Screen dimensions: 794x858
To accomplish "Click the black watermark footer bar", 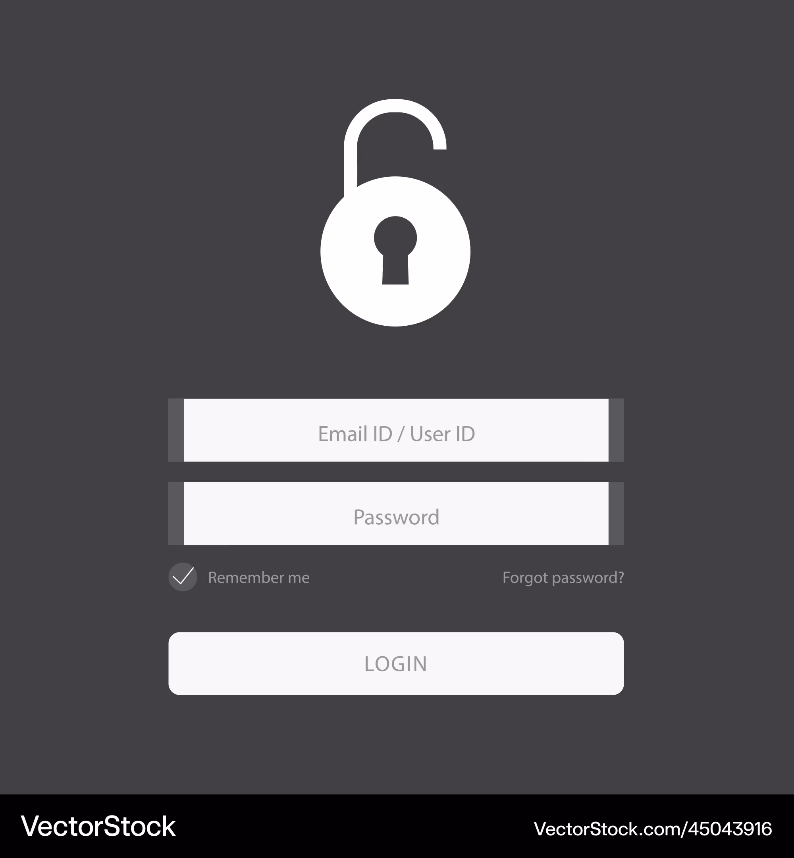I will 397,826.
